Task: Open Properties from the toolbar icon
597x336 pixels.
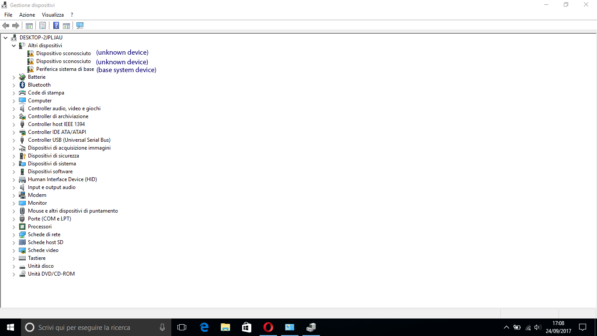Action: tap(42, 25)
